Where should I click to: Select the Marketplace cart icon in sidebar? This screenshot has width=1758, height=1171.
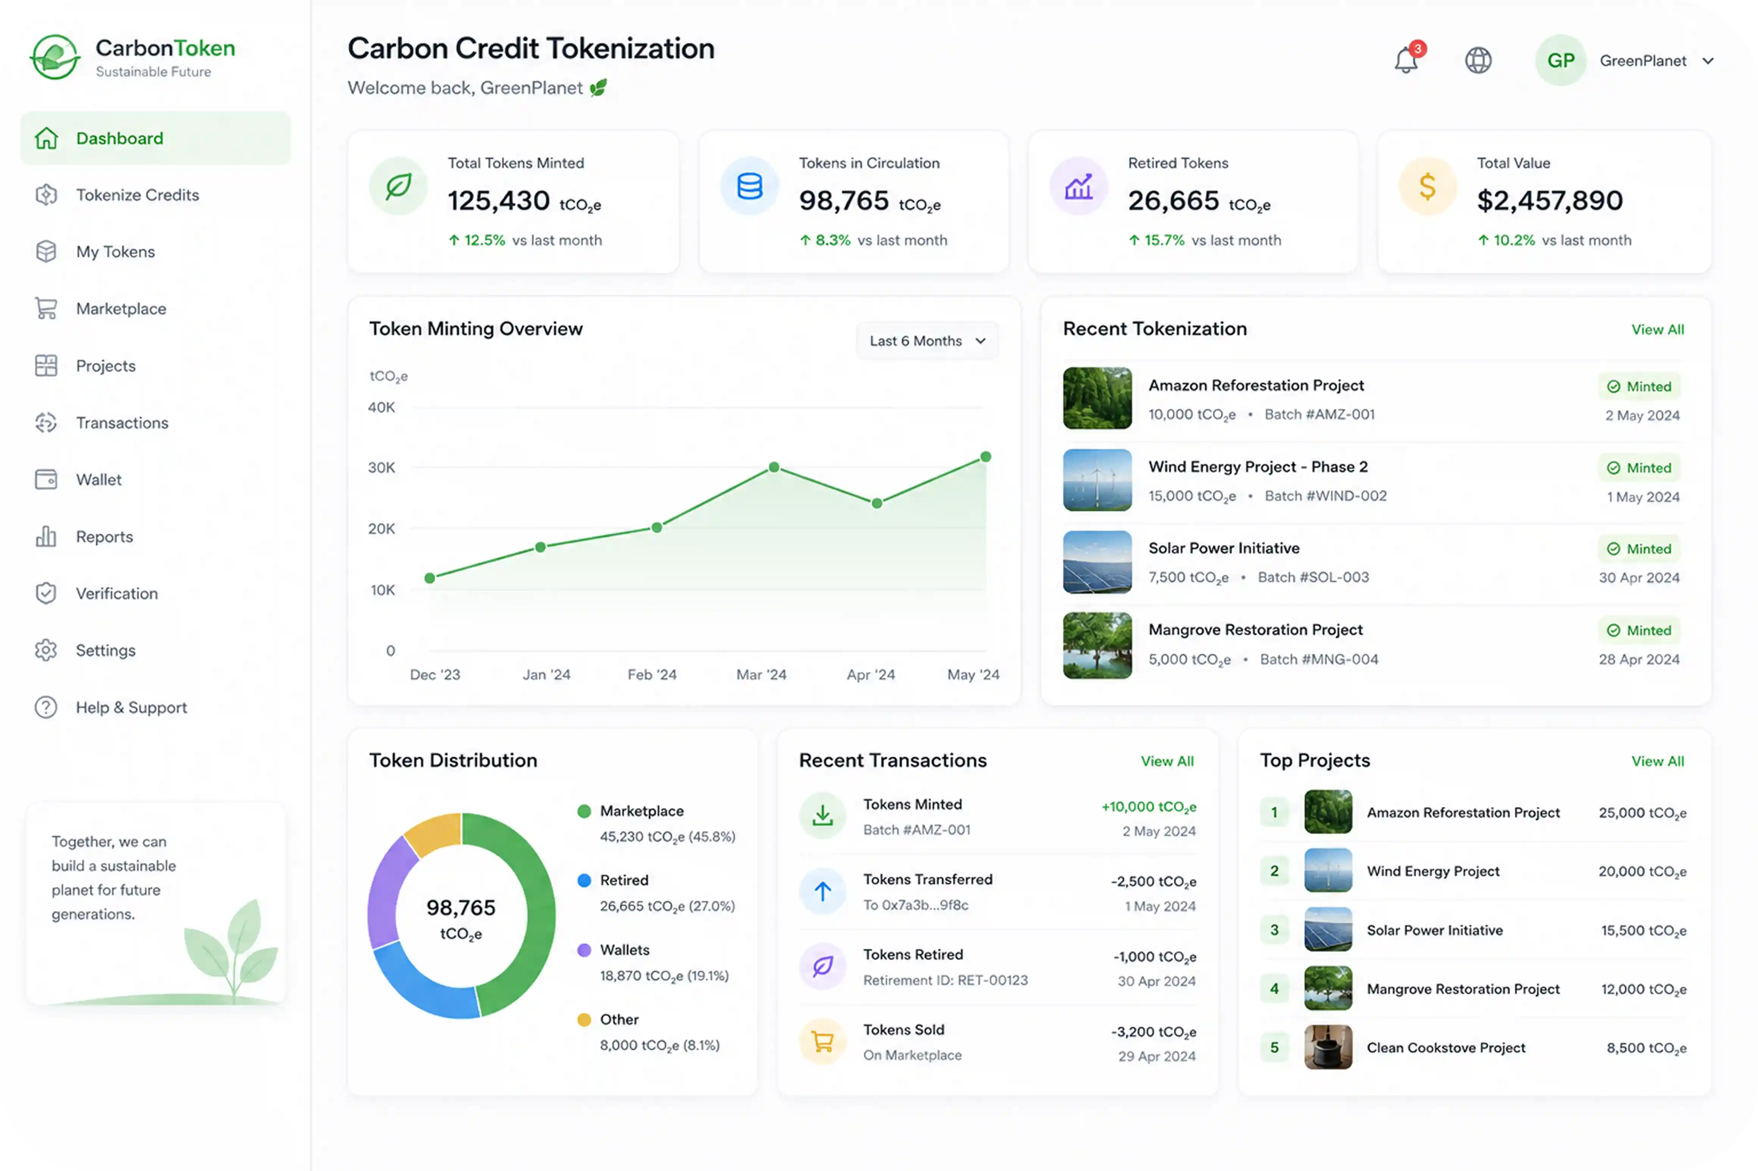pyautogui.click(x=46, y=308)
